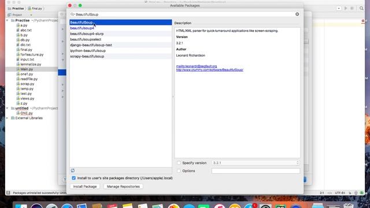The image size is (370, 208).
Task: Open the run configuration dropdown in PyCharm toolbar
Action: click(x=339, y=8)
